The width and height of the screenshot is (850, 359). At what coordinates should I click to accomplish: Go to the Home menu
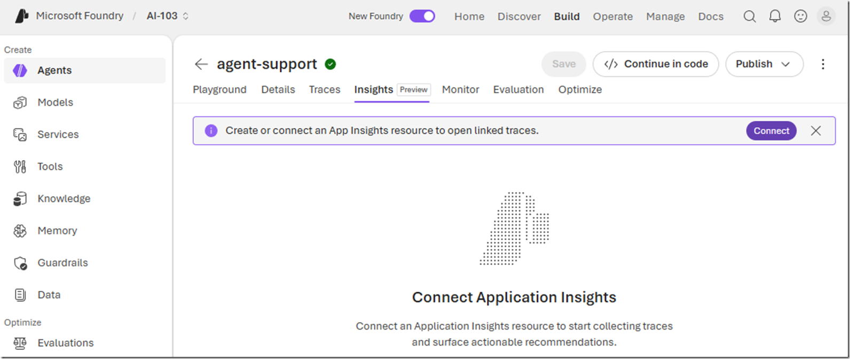469,17
